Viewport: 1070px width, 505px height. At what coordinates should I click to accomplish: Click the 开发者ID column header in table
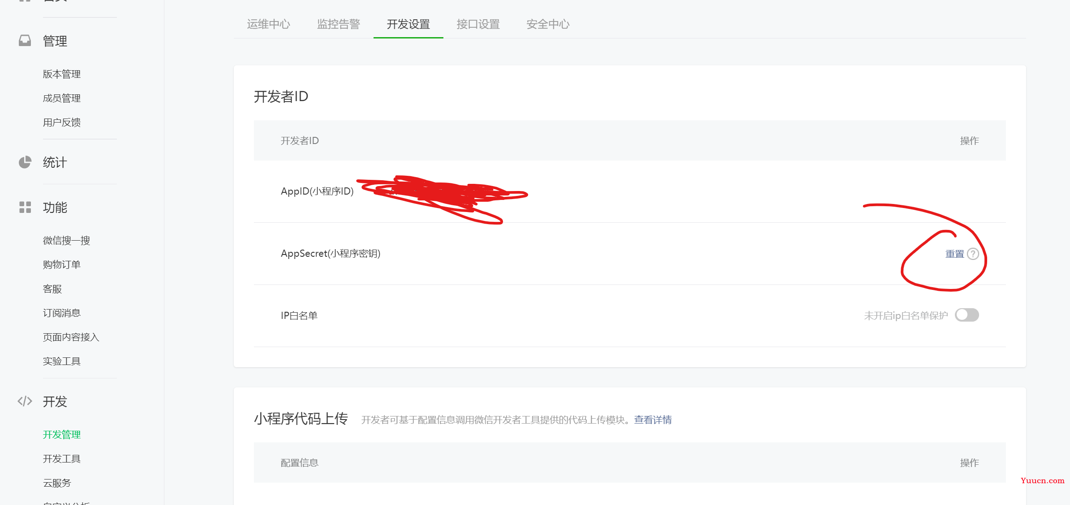coord(300,141)
